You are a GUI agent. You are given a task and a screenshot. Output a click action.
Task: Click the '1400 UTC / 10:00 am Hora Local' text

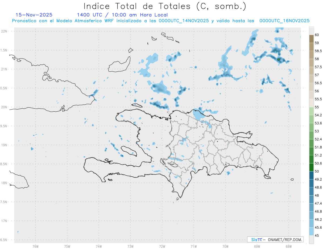coord(122,15)
